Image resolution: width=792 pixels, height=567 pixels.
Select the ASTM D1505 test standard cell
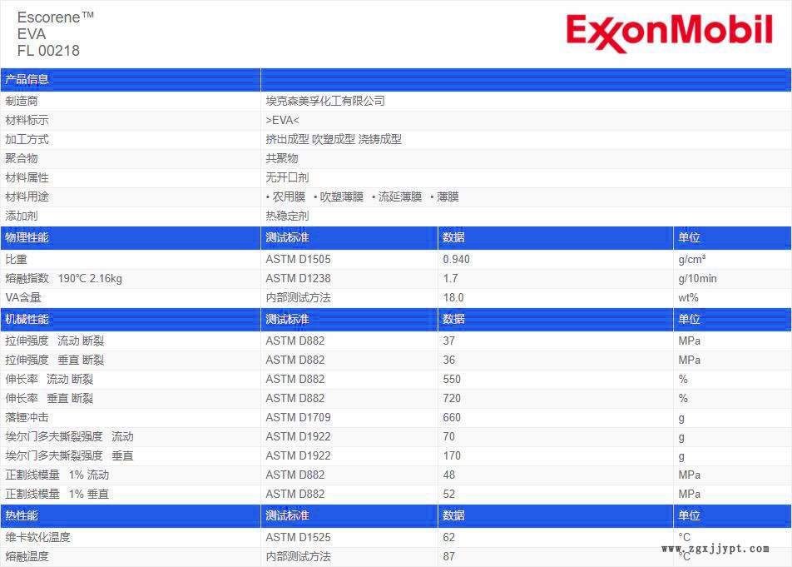(298, 259)
